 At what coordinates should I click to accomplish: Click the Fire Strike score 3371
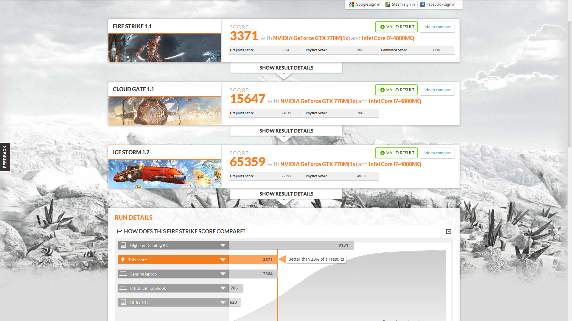(244, 36)
